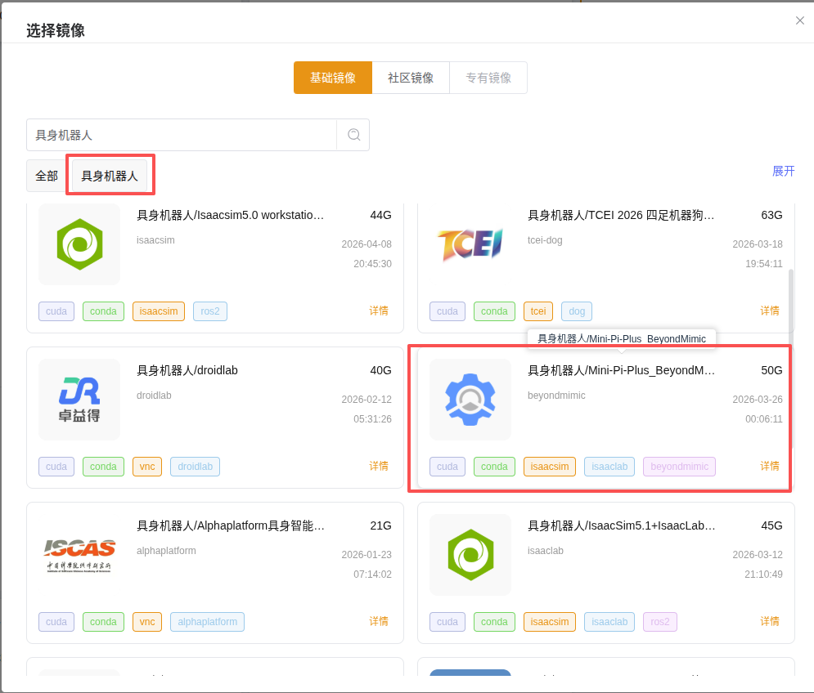Click the blue gear BeyondMimic icon
The width and height of the screenshot is (814, 693).
tap(470, 400)
